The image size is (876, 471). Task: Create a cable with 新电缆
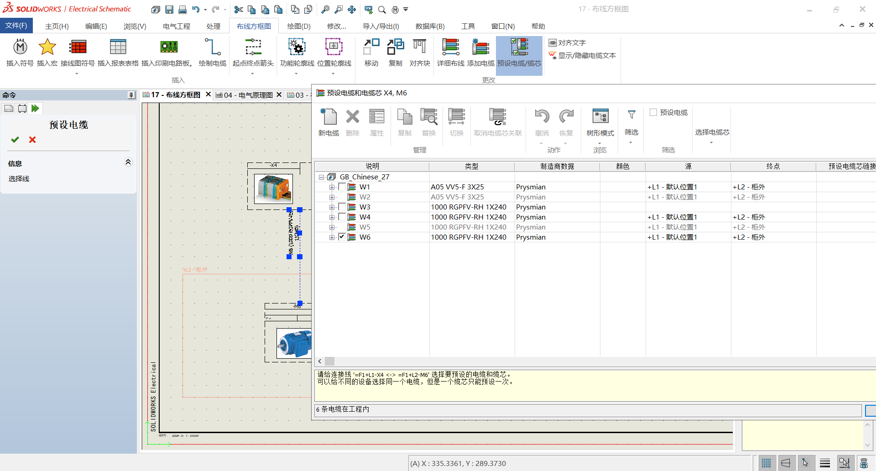coord(328,122)
